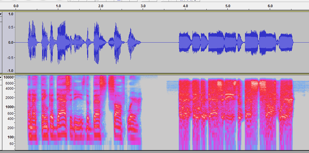This screenshot has width=309, height=153.
Task: Click the 1000 label on the spectrogram frequency scale
Action: (x=10, y=107)
